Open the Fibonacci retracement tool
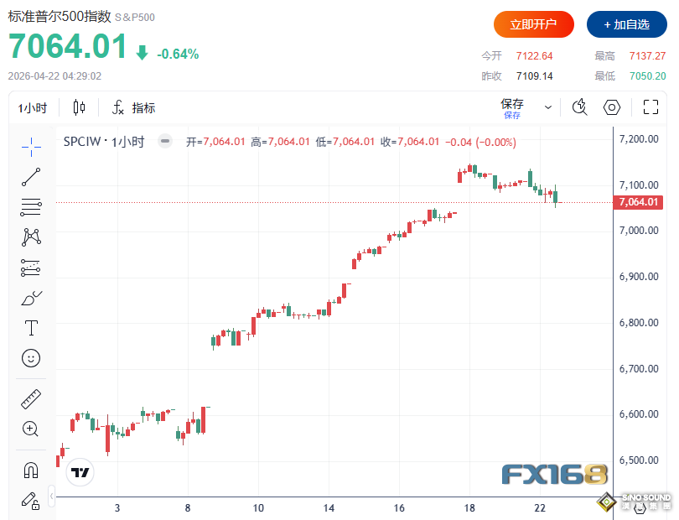 [31, 206]
